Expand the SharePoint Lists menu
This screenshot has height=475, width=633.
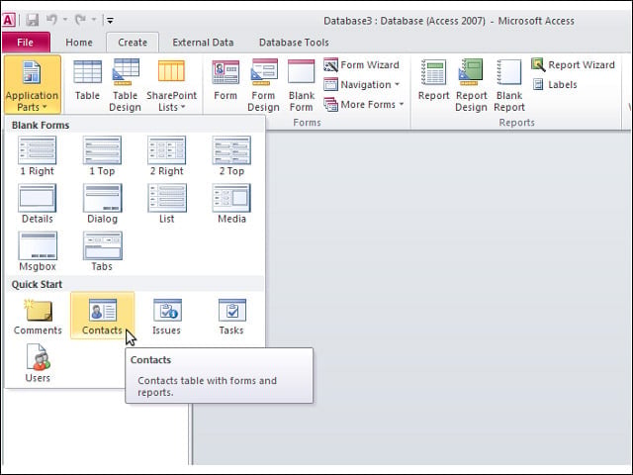(x=171, y=85)
